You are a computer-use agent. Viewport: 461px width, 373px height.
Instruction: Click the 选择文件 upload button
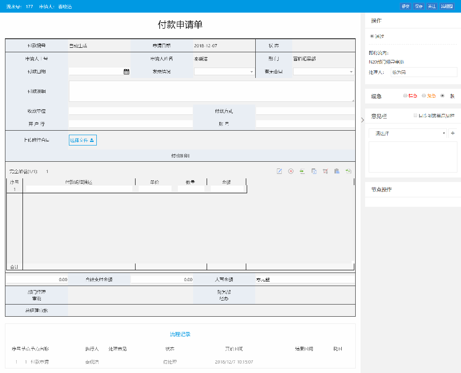(x=83, y=140)
